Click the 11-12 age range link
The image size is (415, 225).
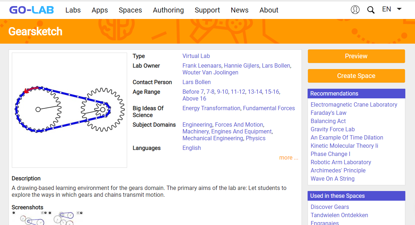238,92
